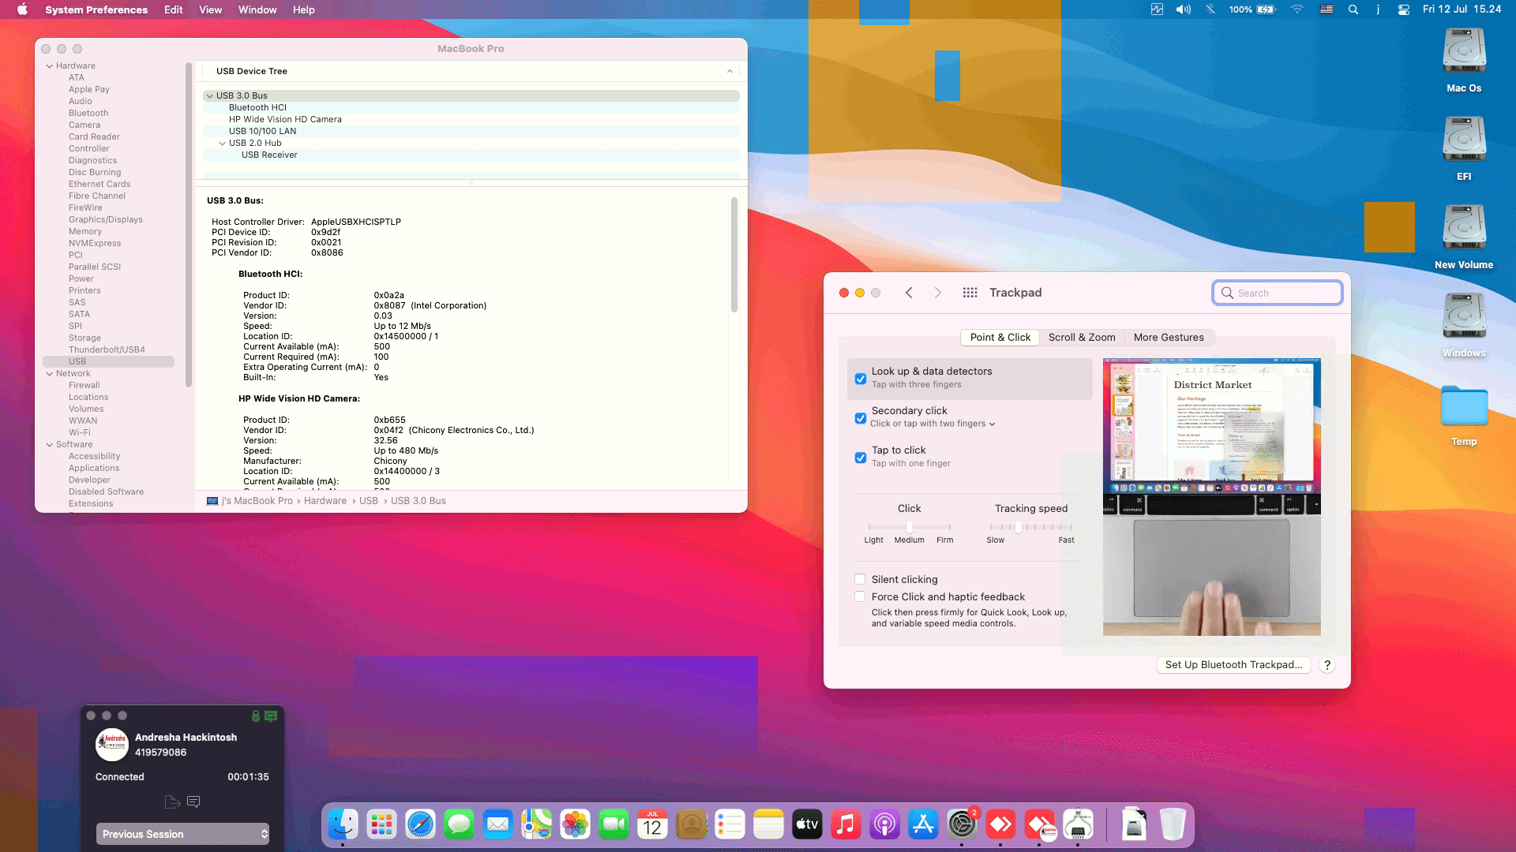Launch Music app from the Dock
The height and width of the screenshot is (852, 1516).
tap(846, 825)
